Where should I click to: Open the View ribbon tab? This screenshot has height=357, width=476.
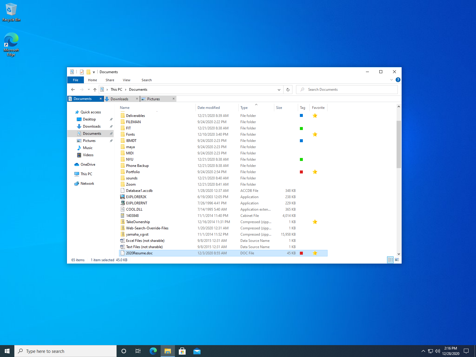[x=126, y=80]
